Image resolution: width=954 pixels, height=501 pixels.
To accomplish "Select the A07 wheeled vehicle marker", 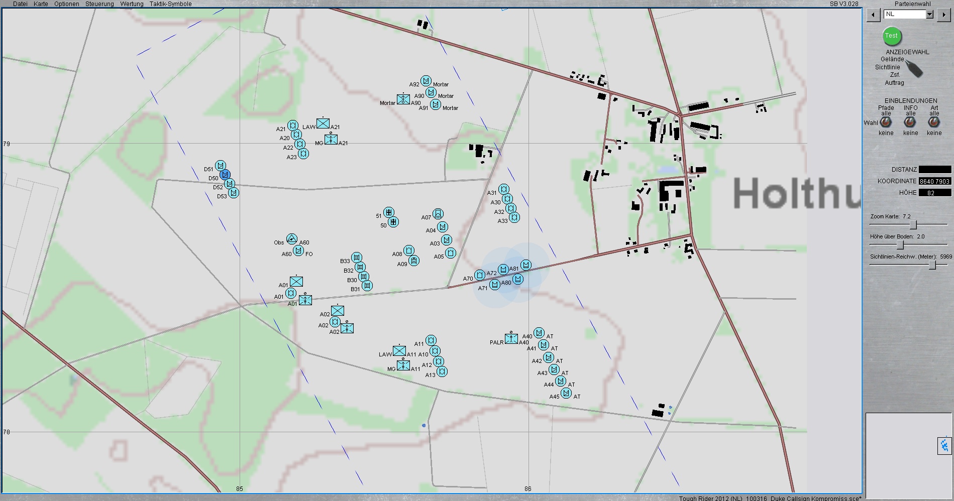I will pos(438,214).
